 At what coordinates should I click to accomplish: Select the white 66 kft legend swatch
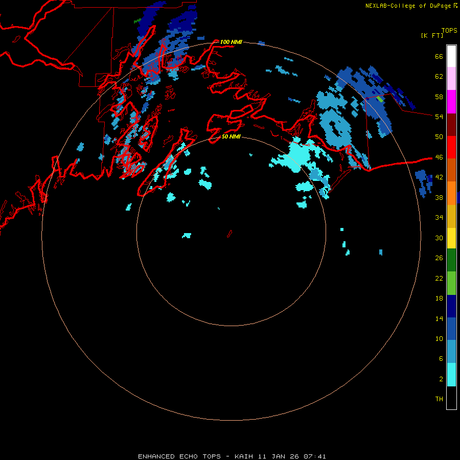click(x=451, y=56)
